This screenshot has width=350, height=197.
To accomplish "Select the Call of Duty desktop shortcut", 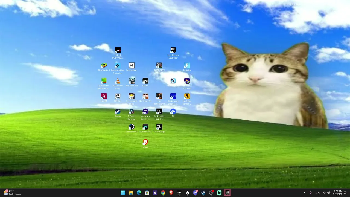I will coord(118,53).
